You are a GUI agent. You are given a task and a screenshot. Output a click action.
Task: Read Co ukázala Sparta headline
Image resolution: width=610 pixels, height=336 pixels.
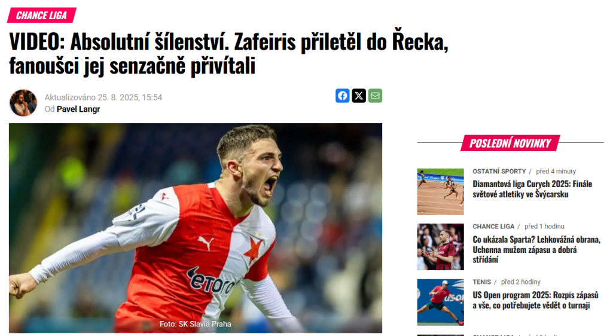coord(536,249)
